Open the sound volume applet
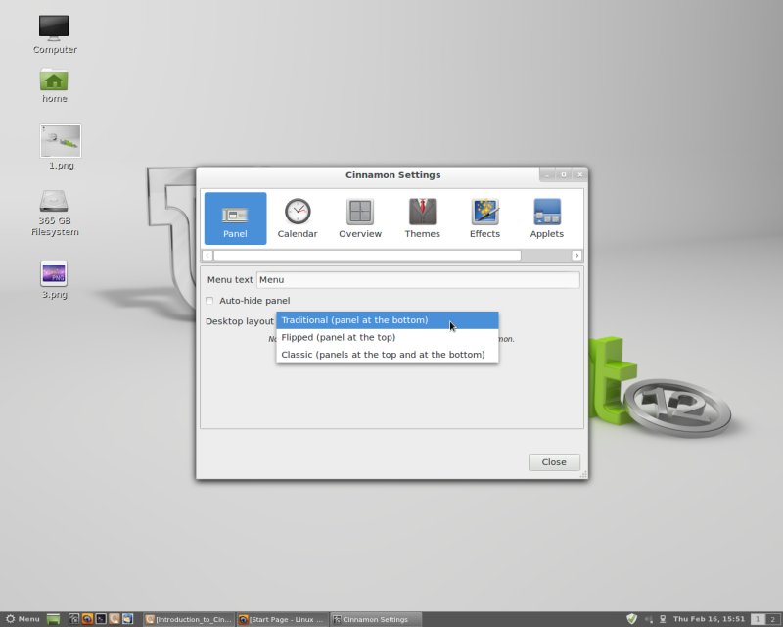 pyautogui.click(x=649, y=619)
